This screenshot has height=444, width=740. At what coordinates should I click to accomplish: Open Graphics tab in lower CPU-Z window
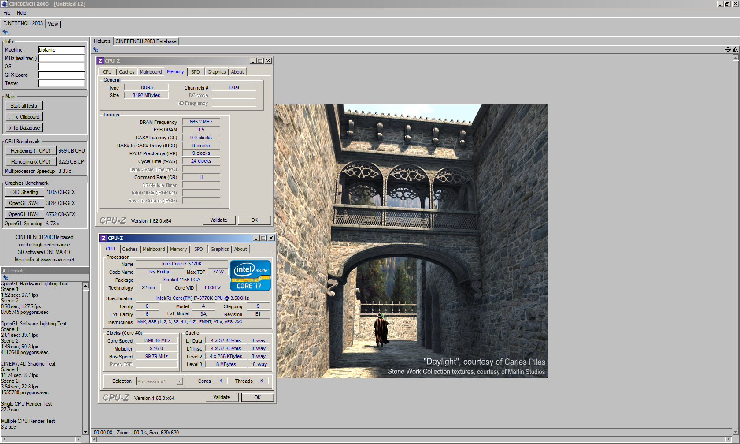pyautogui.click(x=220, y=249)
